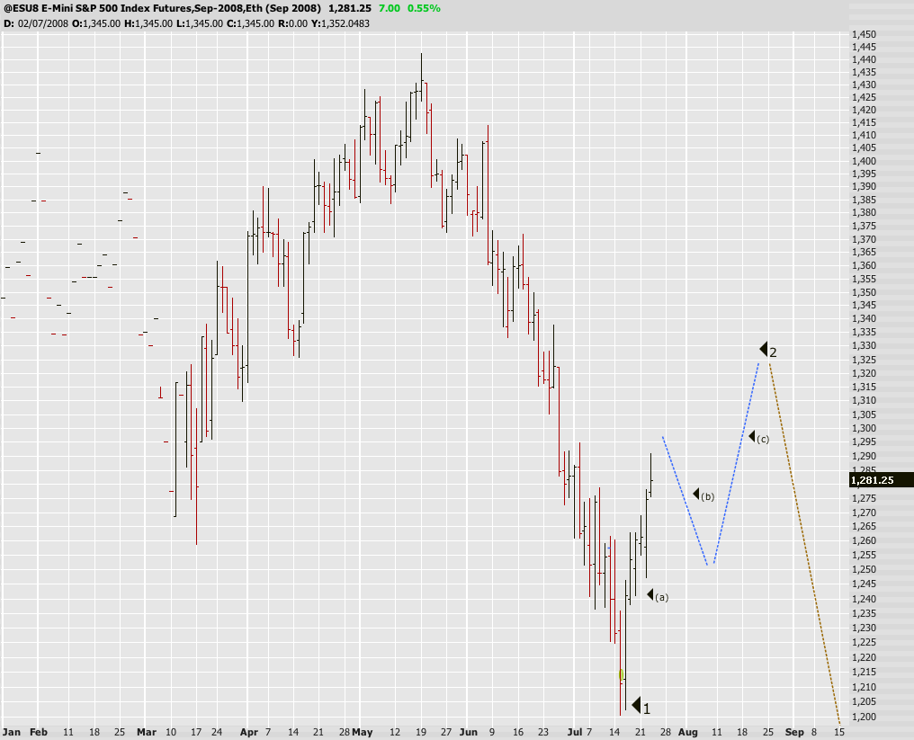Screen dimensions: 914x740
Task: Select the current price tag 1,281.25
Action: pyautogui.click(x=881, y=480)
